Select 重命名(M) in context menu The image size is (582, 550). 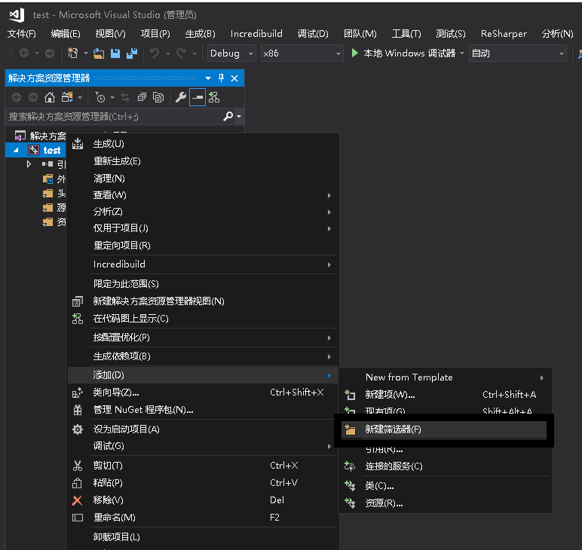(x=203, y=518)
